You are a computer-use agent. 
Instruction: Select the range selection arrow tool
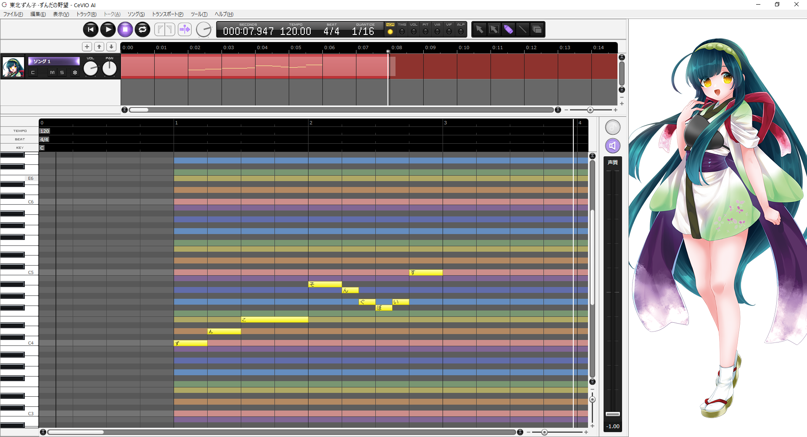pos(494,29)
